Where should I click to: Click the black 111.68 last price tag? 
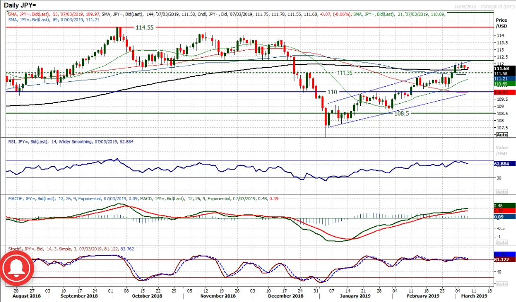click(x=505, y=69)
